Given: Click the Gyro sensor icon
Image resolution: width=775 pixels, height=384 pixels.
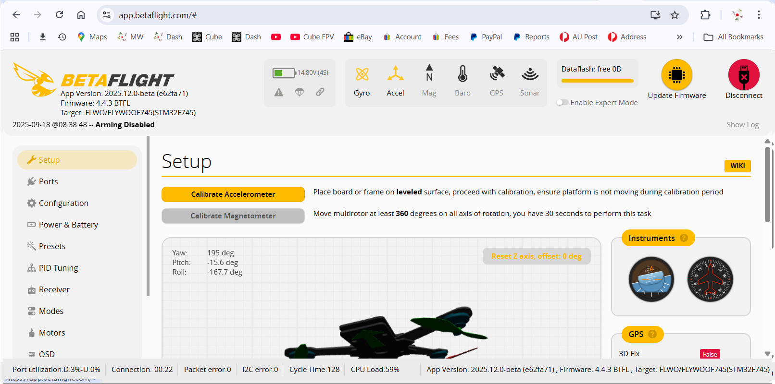Looking at the screenshot, I should (x=362, y=74).
